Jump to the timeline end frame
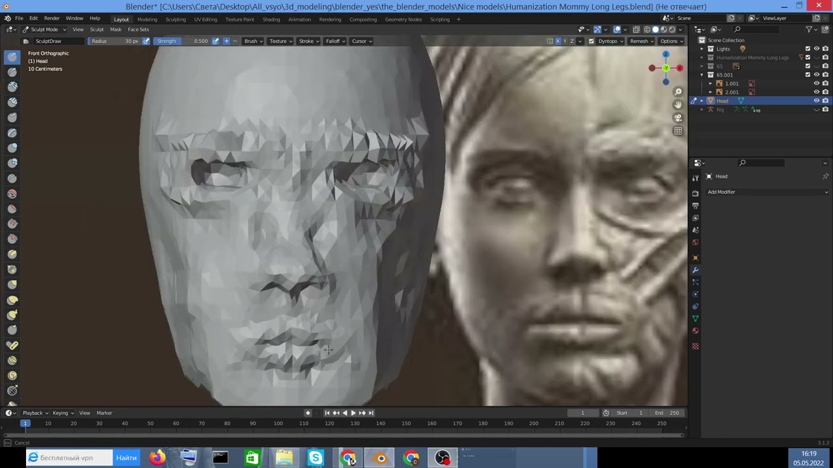Image resolution: width=833 pixels, height=468 pixels. click(x=371, y=413)
